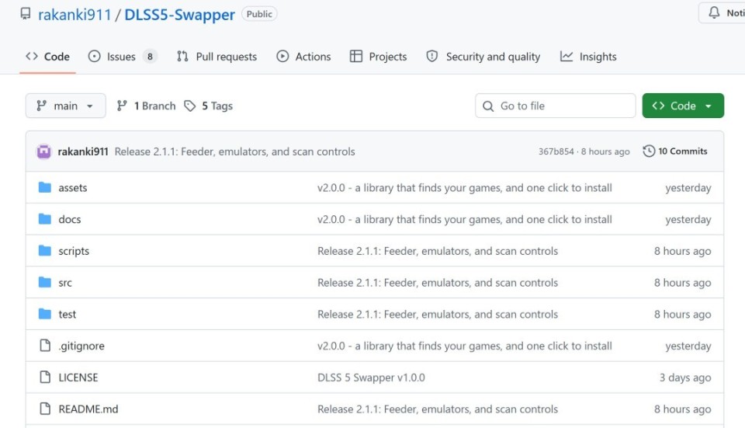The image size is (745, 428).
Task: Open the .gitignore file
Action: point(81,346)
